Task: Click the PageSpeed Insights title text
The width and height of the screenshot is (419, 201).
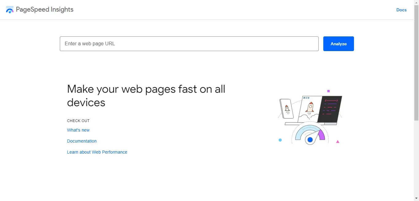Action: (45, 9)
